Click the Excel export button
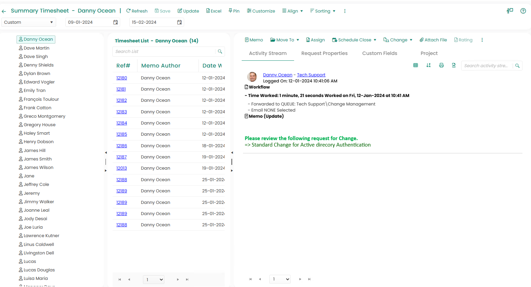Viewport: 531px width, 287px height. [x=214, y=11]
